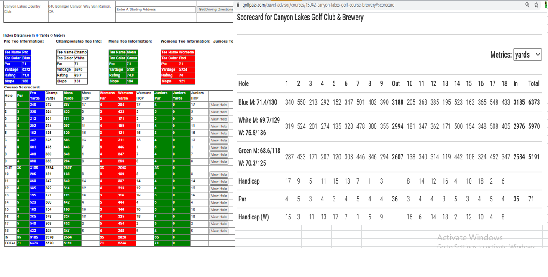Click the 'Tee Color Red' cell in Womens table
The height and width of the screenshot is (277, 548).
[x=178, y=58]
